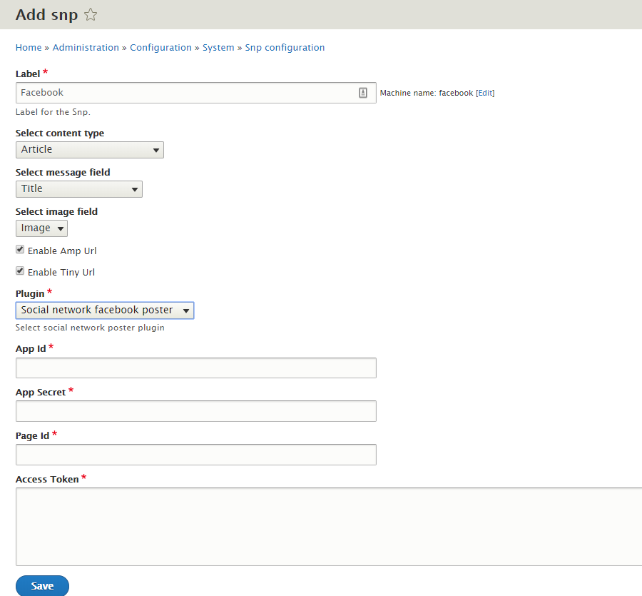Uncheck the Enable Tiny Url checkbox
Image resolution: width=642 pixels, height=596 pixels.
tap(21, 271)
